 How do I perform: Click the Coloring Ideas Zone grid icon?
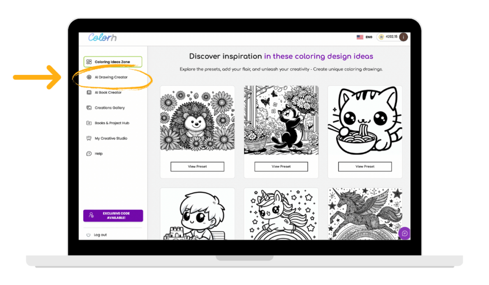point(89,62)
